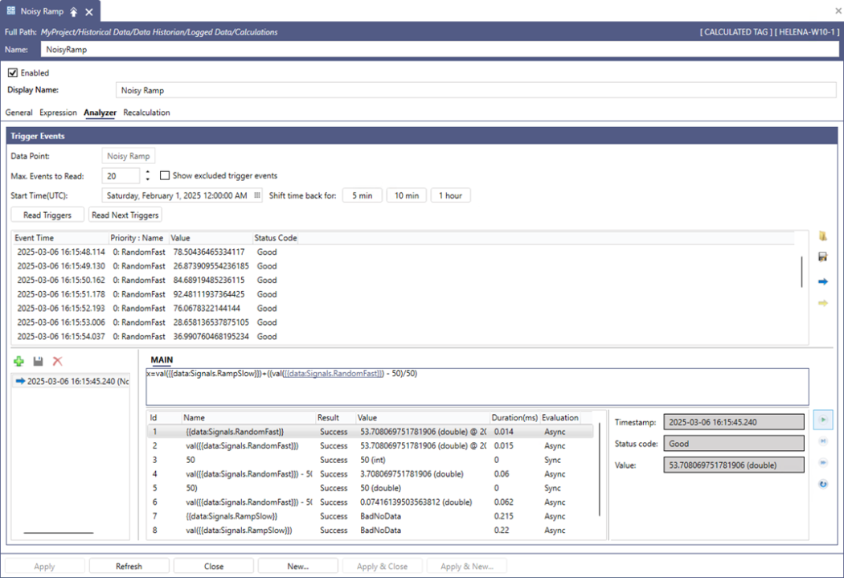This screenshot has width=844, height=578.
Task: Click the green plus add icon
Action: (19, 362)
